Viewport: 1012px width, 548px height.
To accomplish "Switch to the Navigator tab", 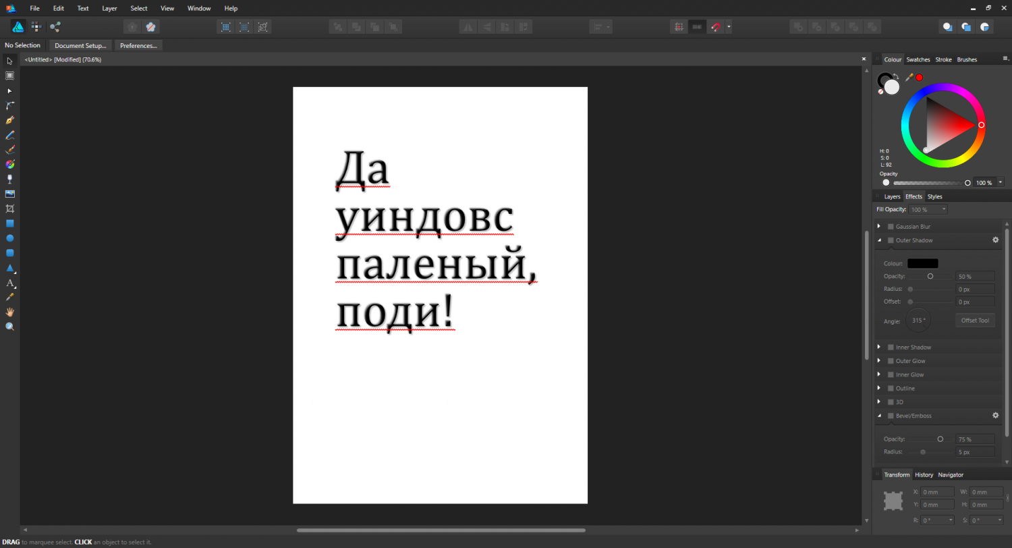I will pyautogui.click(x=951, y=474).
